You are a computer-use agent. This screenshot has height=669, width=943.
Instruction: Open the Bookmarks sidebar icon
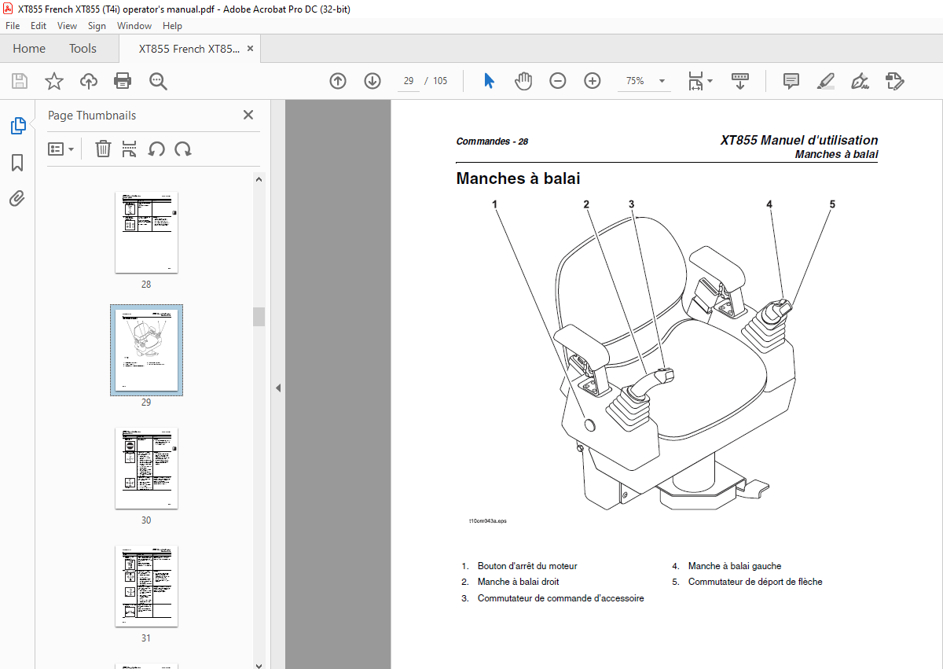coord(17,163)
